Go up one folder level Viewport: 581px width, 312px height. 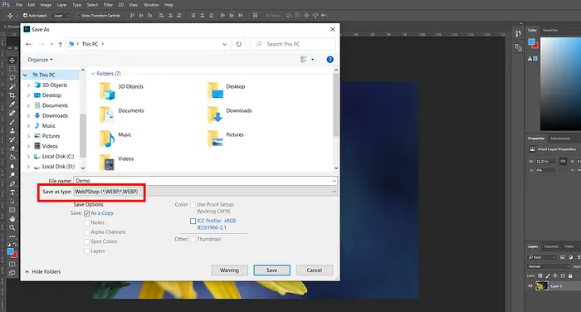pos(60,44)
